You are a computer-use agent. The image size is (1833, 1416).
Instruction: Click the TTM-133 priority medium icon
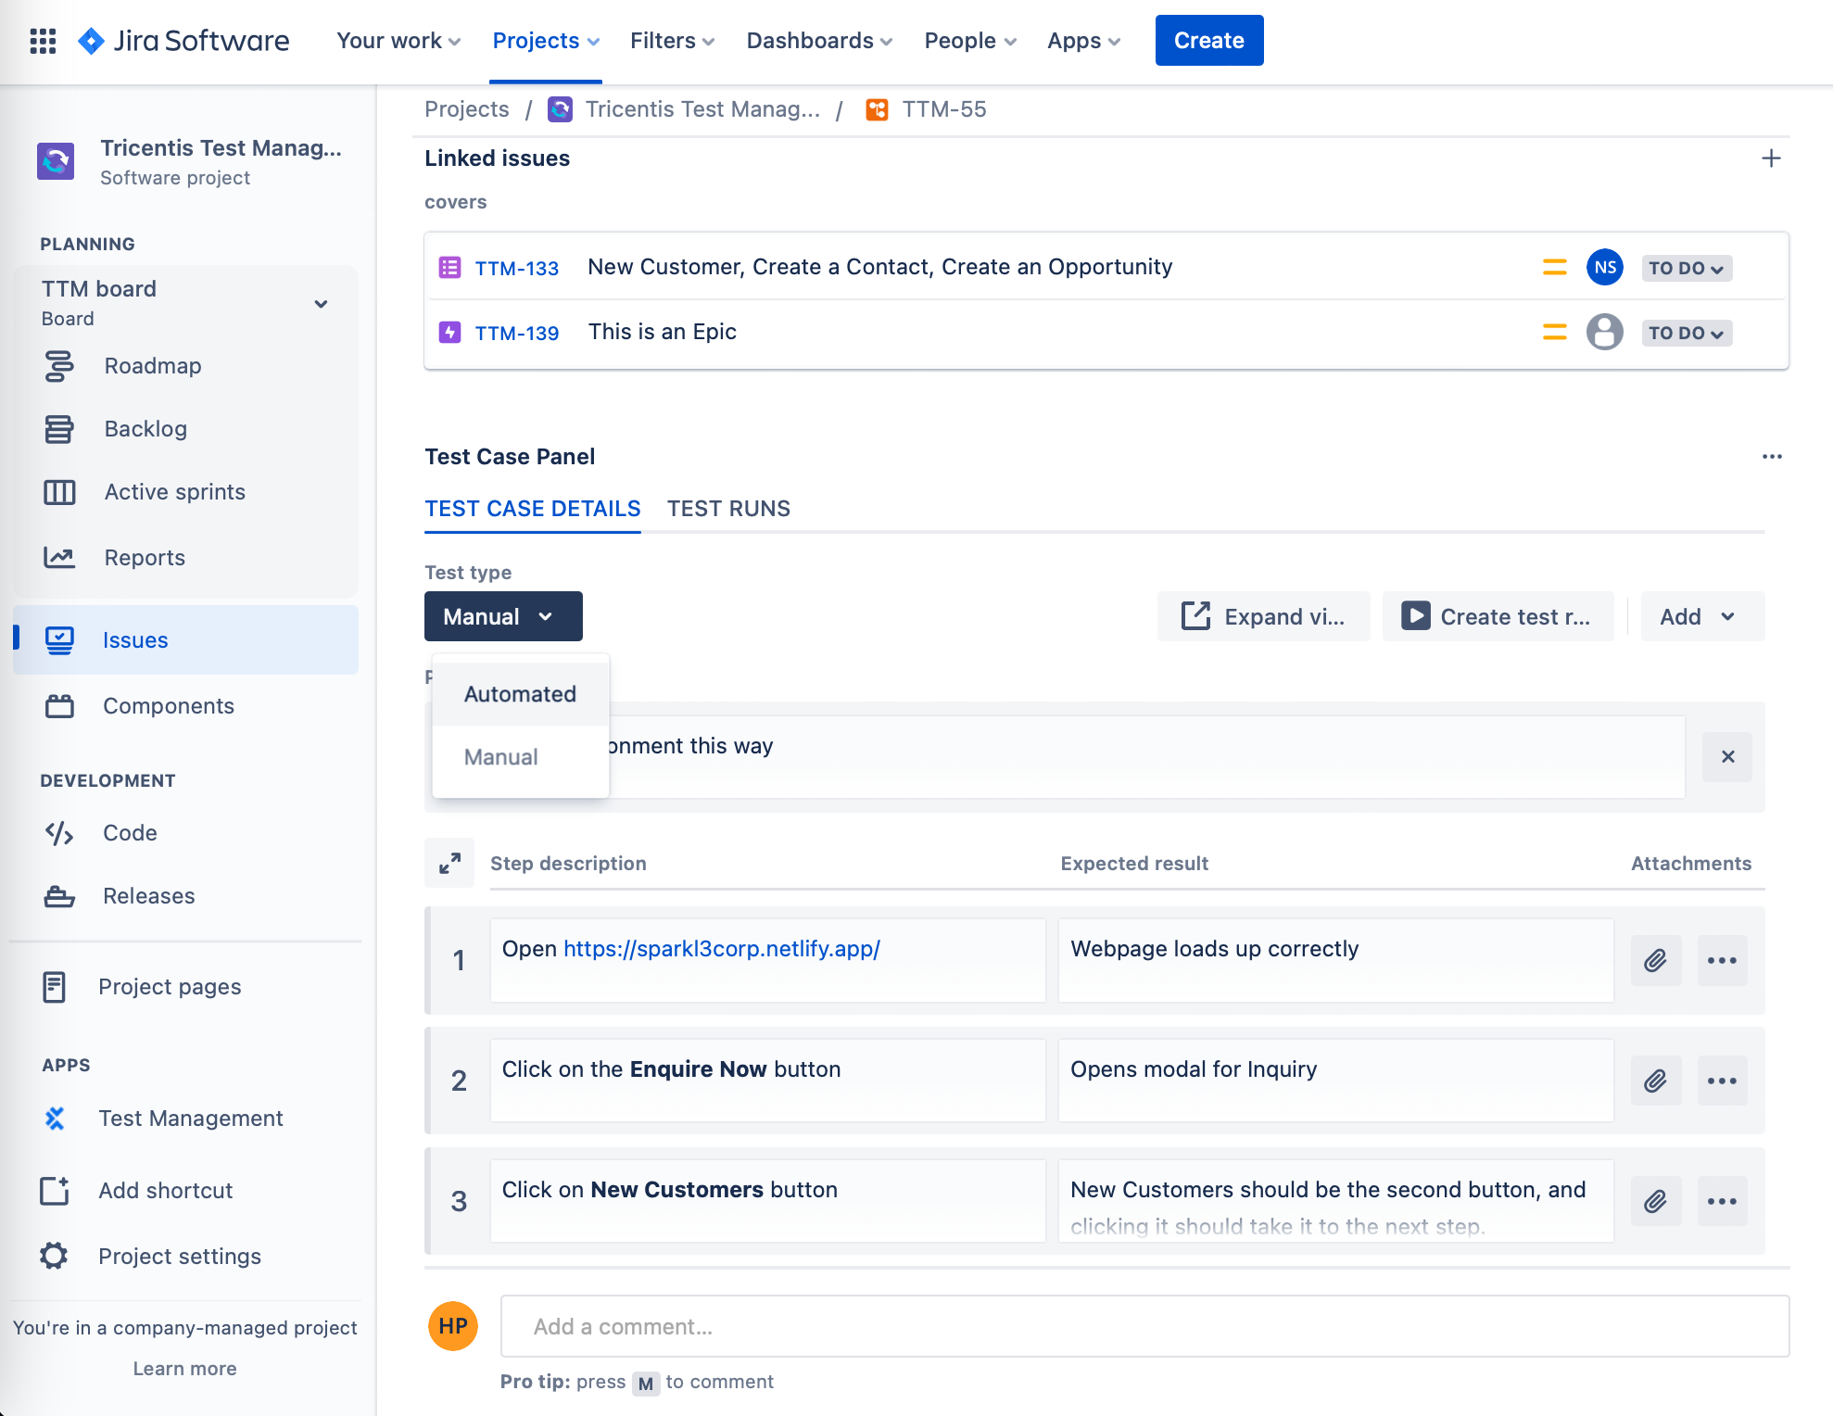[1554, 268]
